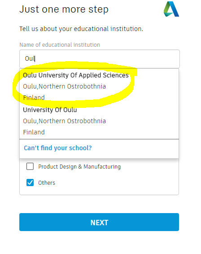
Task: Click the Just one more step heading
Action: coord(64,9)
